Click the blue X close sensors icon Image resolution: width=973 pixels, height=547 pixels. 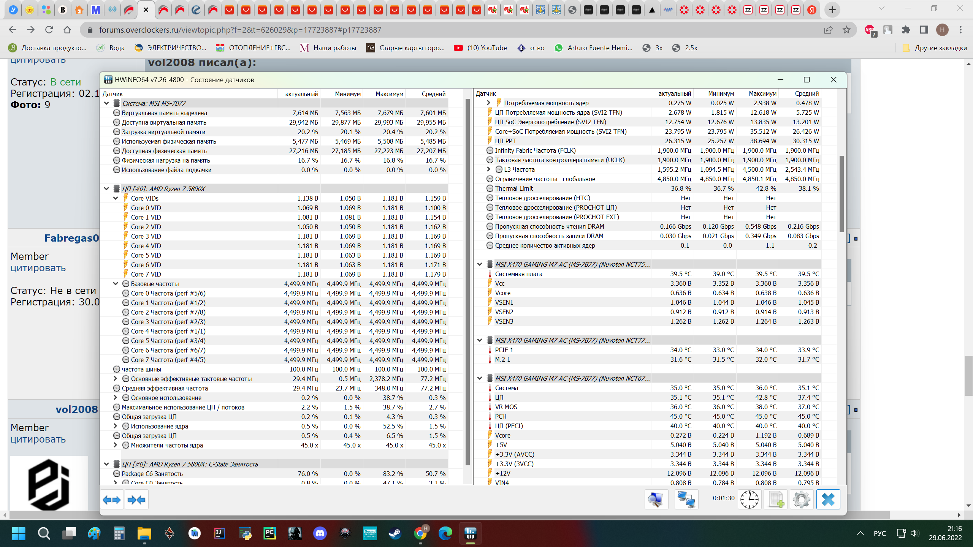tap(828, 499)
